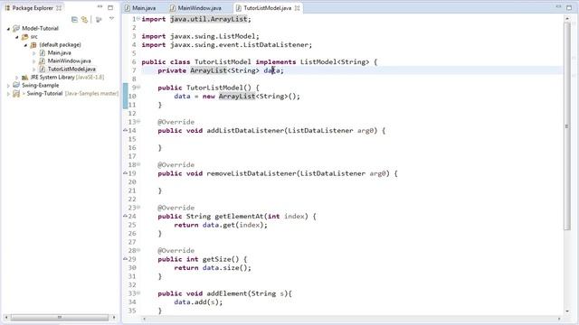This screenshot has width=579, height=325.
Task: Click the default package icon
Action: (x=33, y=45)
